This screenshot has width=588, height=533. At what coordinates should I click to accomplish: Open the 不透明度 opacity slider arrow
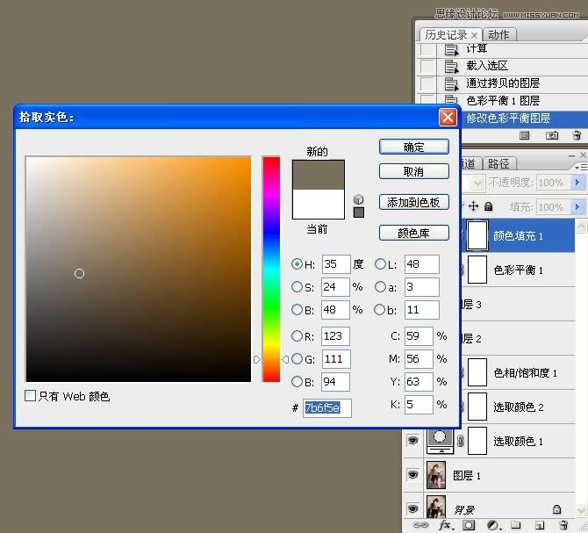coord(577,183)
